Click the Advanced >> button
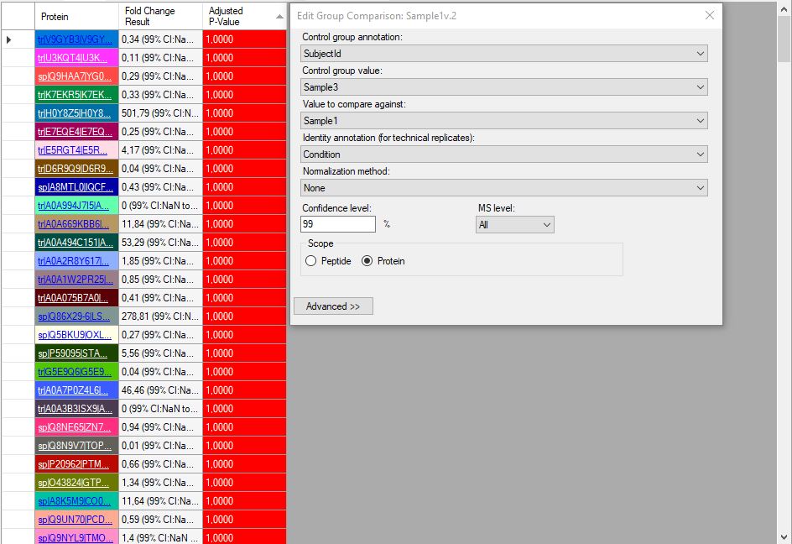792x544 pixels. [333, 306]
